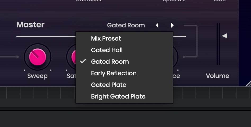Reselect the checked Gated Room entry

[x=110, y=62]
